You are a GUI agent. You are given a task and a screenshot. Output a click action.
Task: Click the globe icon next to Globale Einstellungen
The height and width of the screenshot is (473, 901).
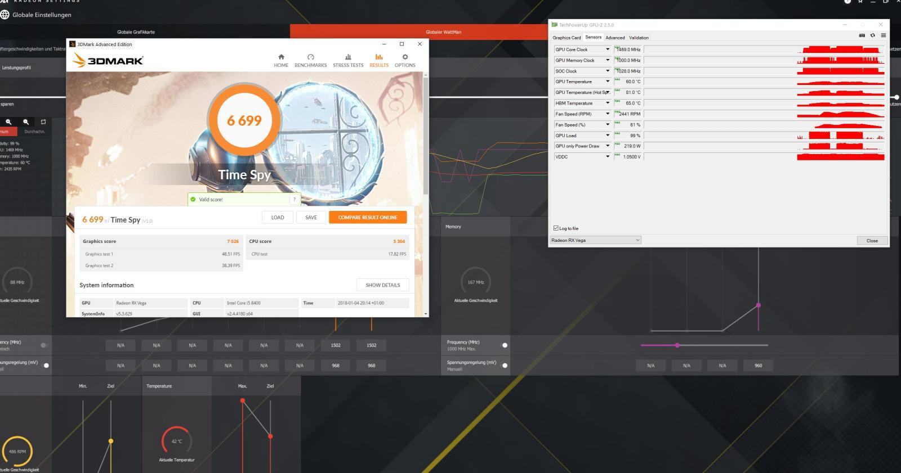pyautogui.click(x=5, y=15)
